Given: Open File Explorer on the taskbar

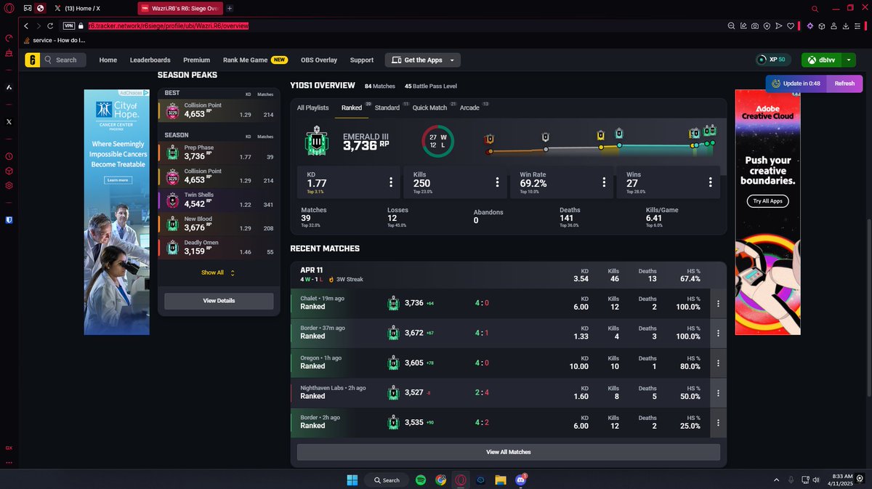Looking at the screenshot, I should pyautogui.click(x=500, y=480).
